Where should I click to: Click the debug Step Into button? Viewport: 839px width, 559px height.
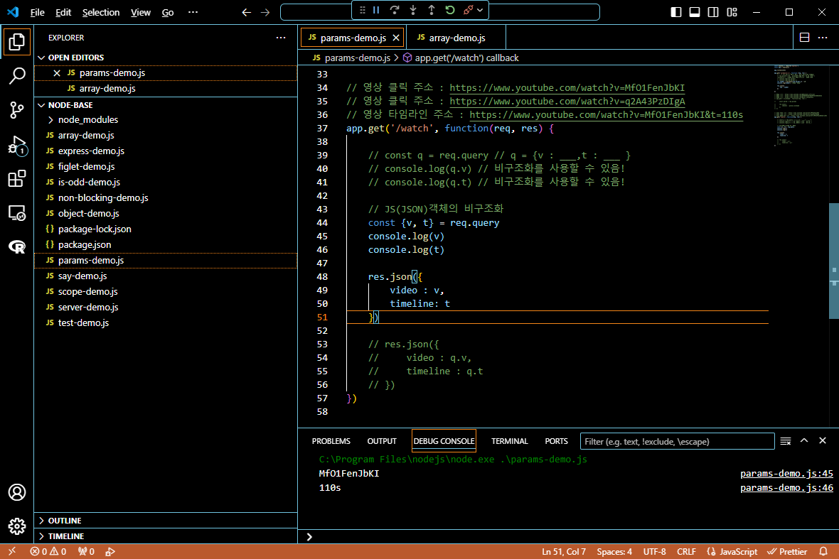coord(413,10)
